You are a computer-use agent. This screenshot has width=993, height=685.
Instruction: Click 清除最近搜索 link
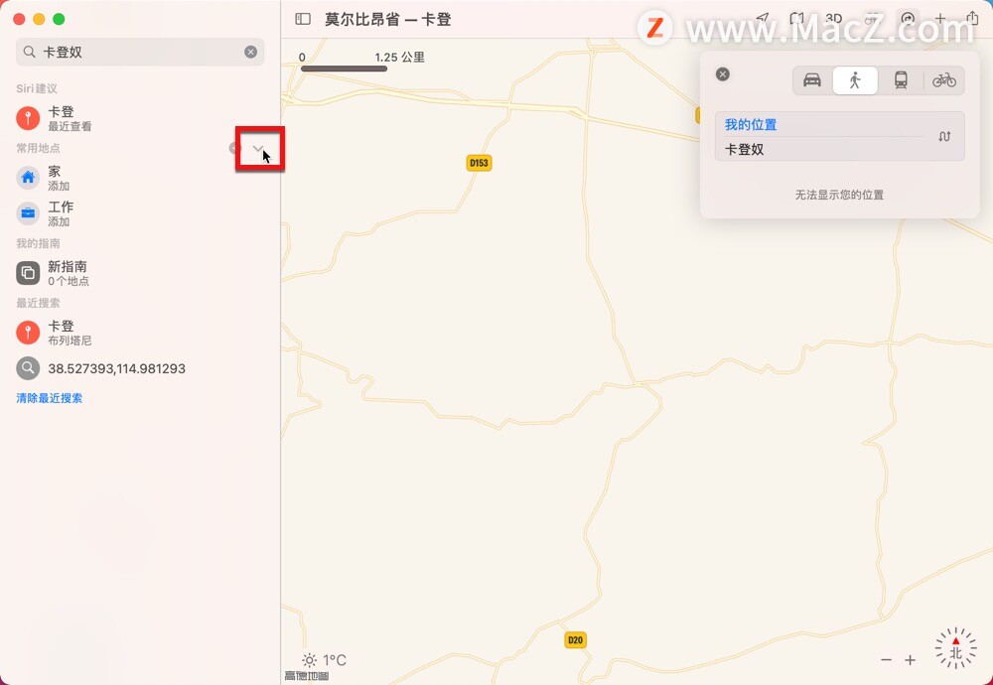pos(50,398)
